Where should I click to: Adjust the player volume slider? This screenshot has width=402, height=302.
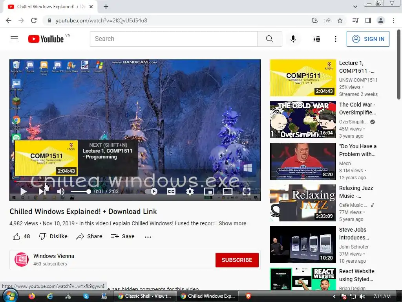click(x=80, y=192)
